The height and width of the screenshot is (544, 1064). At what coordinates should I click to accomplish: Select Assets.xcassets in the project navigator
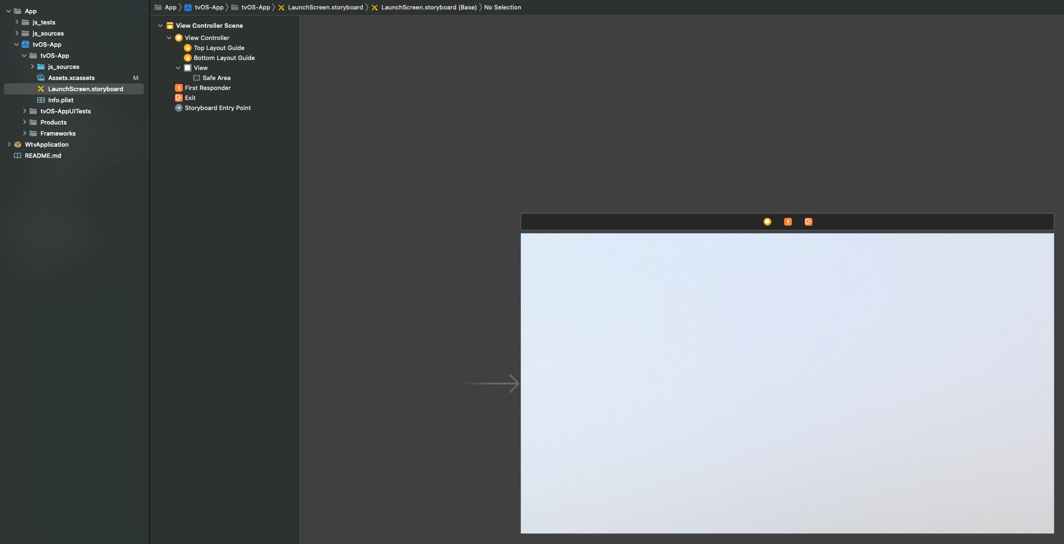click(x=71, y=78)
